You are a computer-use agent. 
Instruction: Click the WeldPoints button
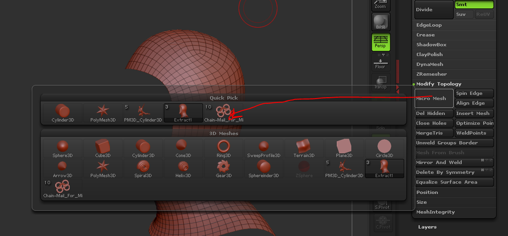pyautogui.click(x=474, y=133)
